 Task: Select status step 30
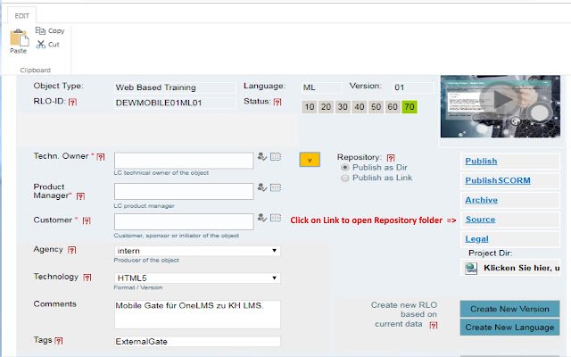[x=343, y=107]
